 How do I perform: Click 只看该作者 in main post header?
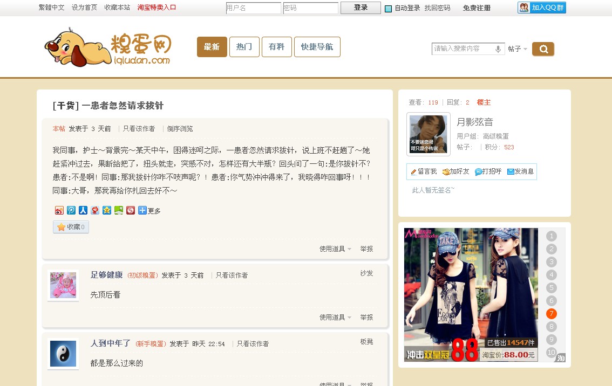pos(139,129)
